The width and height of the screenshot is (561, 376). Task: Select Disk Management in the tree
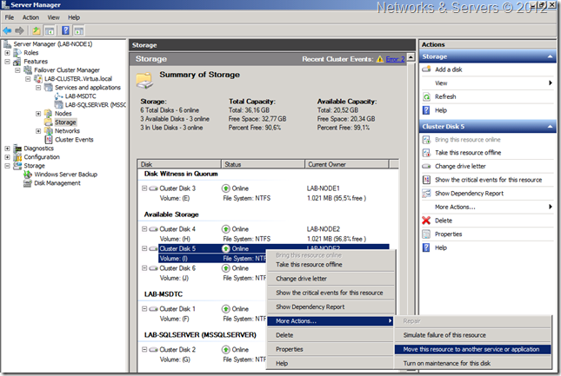pyautogui.click(x=57, y=183)
